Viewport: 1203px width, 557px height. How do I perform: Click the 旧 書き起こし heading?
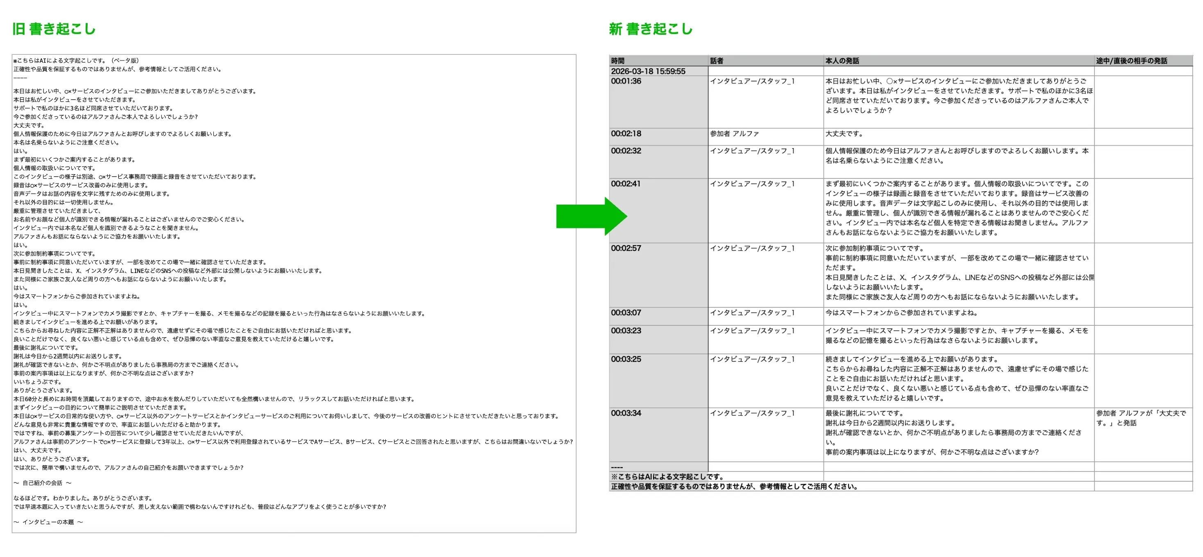coord(54,29)
